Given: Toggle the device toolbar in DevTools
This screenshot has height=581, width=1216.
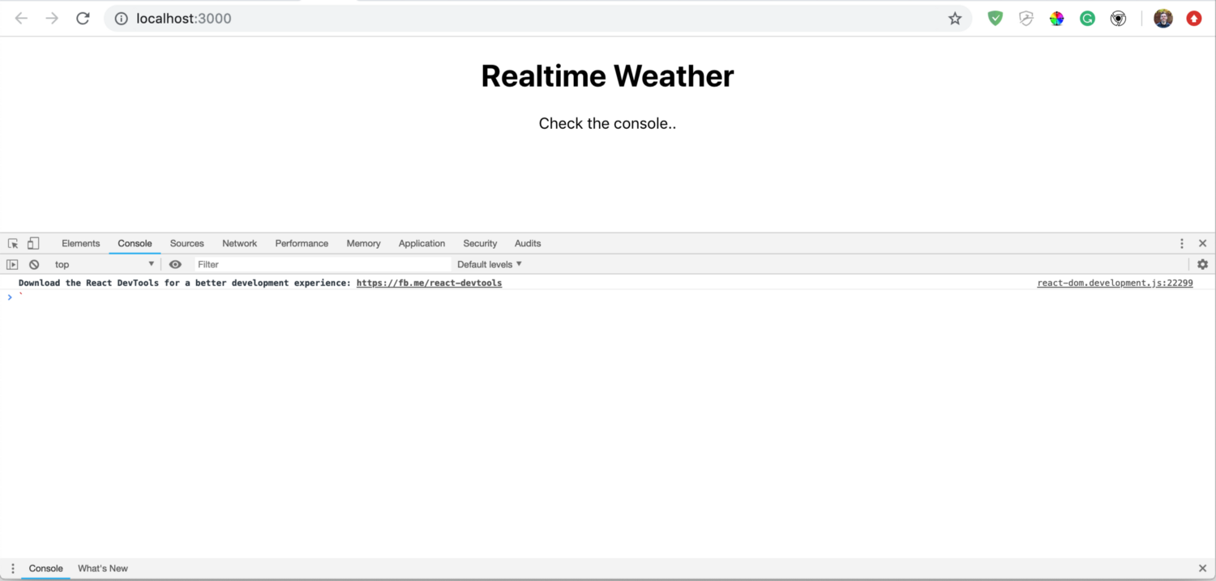Looking at the screenshot, I should (x=33, y=243).
